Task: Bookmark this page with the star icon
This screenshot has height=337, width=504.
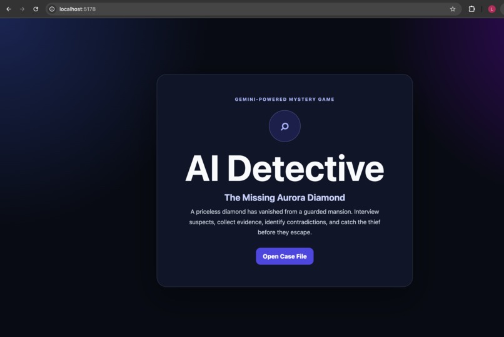Action: pyautogui.click(x=453, y=9)
